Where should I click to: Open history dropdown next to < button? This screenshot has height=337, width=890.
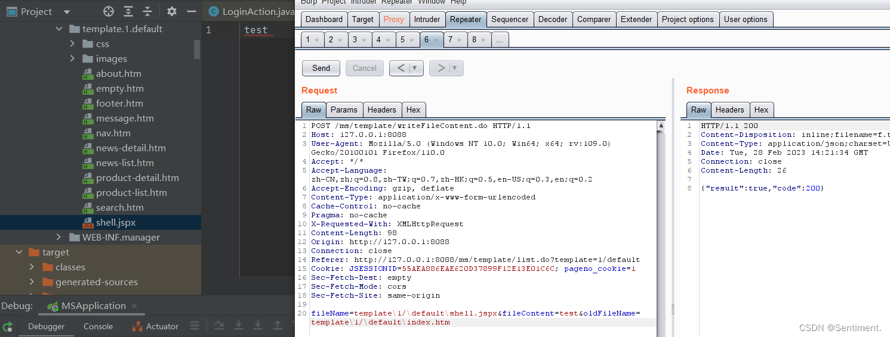pos(415,68)
